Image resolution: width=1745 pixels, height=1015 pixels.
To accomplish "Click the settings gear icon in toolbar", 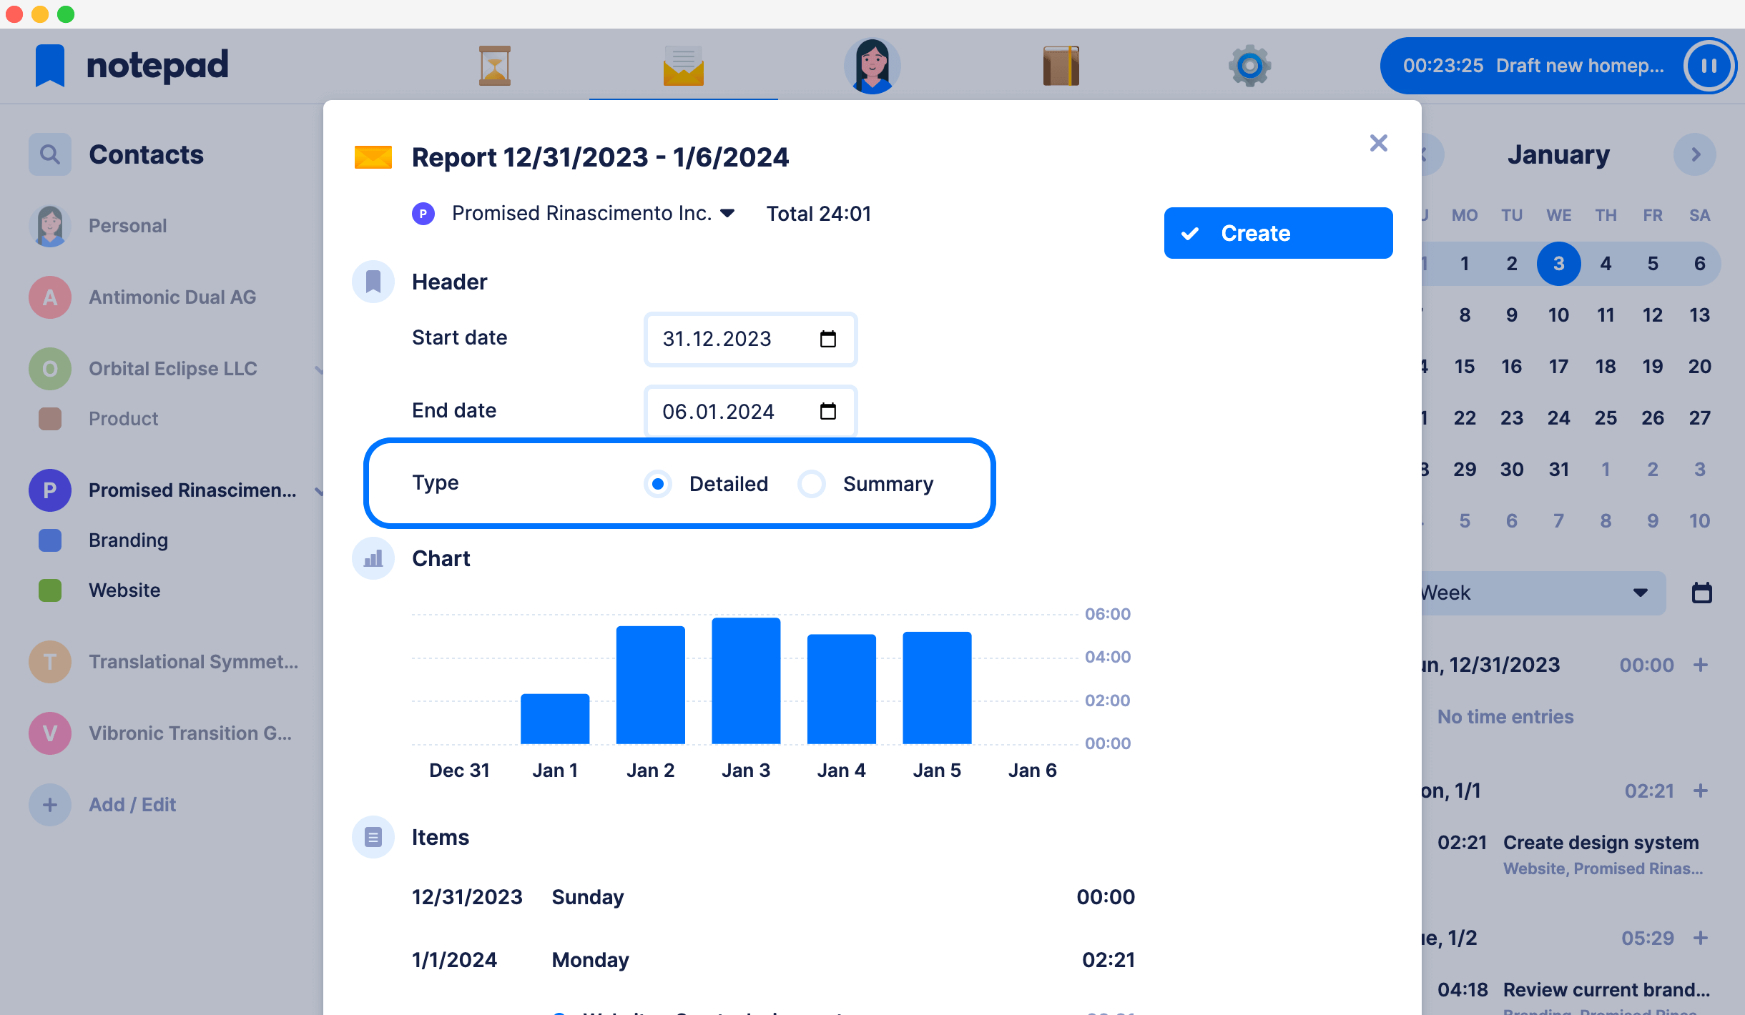I will pyautogui.click(x=1249, y=65).
